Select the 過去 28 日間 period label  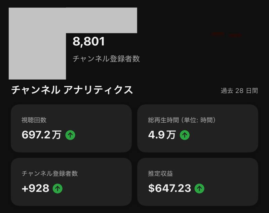coord(239,91)
